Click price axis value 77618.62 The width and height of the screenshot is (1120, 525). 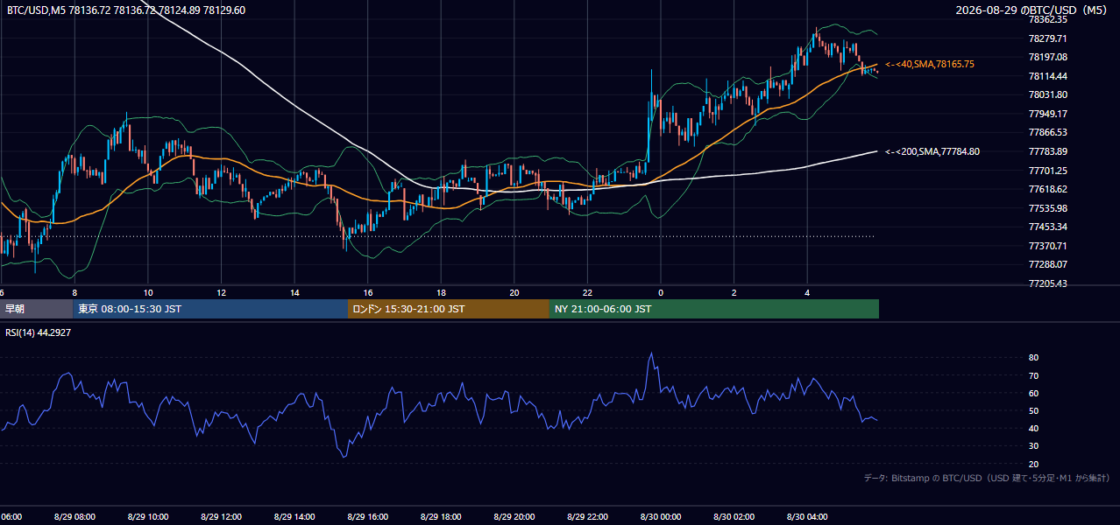(1047, 189)
